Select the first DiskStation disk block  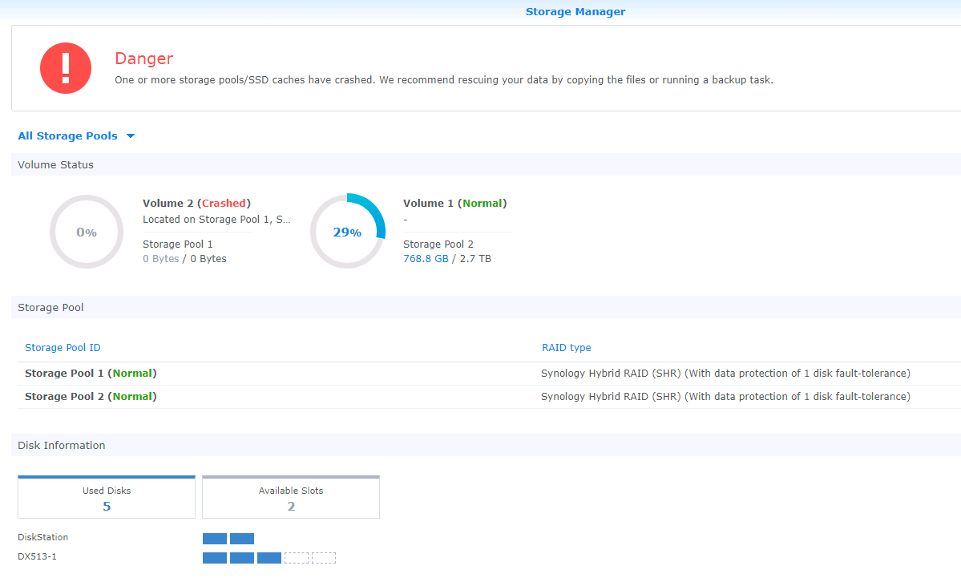coord(215,539)
